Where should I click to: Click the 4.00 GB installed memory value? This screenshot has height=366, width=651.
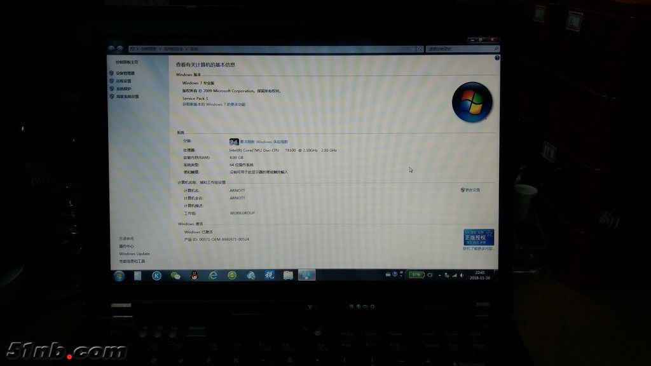[x=236, y=158]
